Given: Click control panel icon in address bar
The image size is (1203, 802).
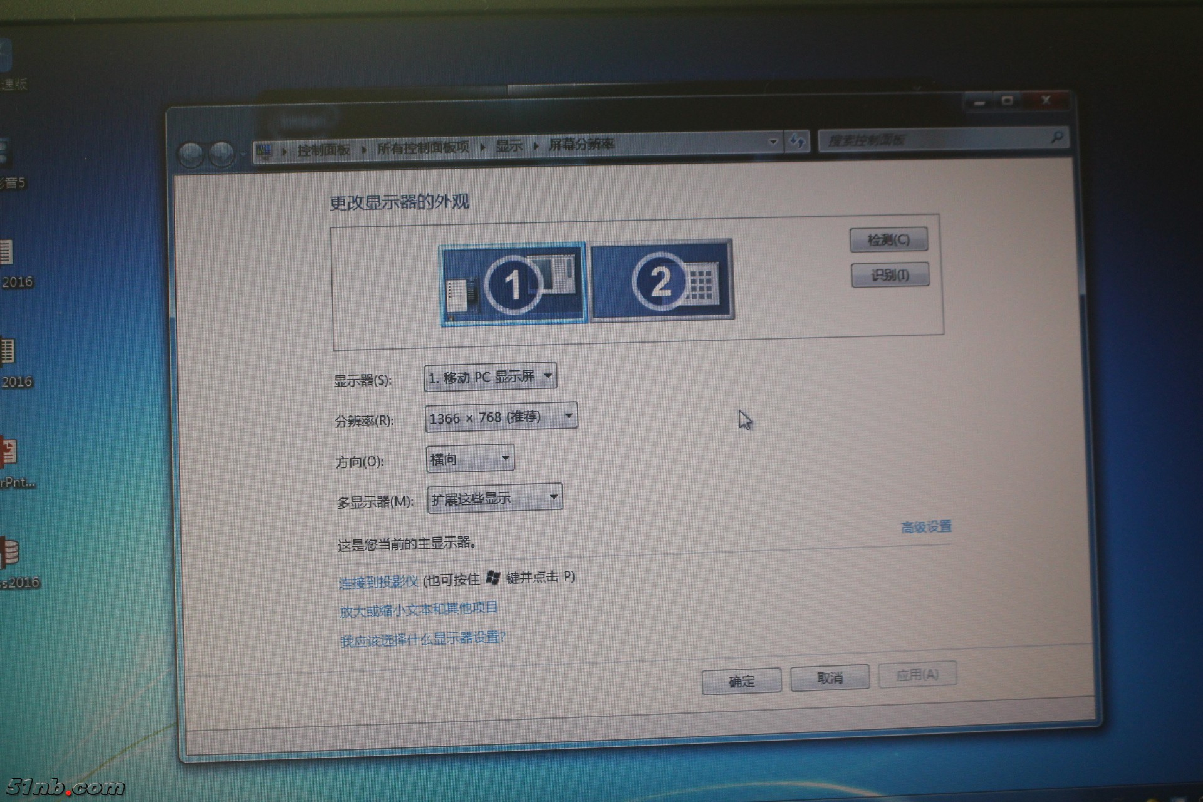Looking at the screenshot, I should click(264, 151).
